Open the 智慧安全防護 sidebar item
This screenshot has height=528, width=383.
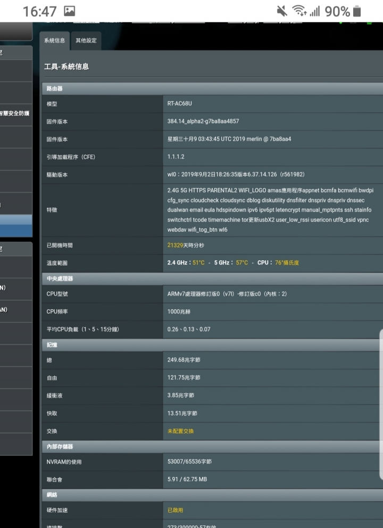[x=14, y=113]
